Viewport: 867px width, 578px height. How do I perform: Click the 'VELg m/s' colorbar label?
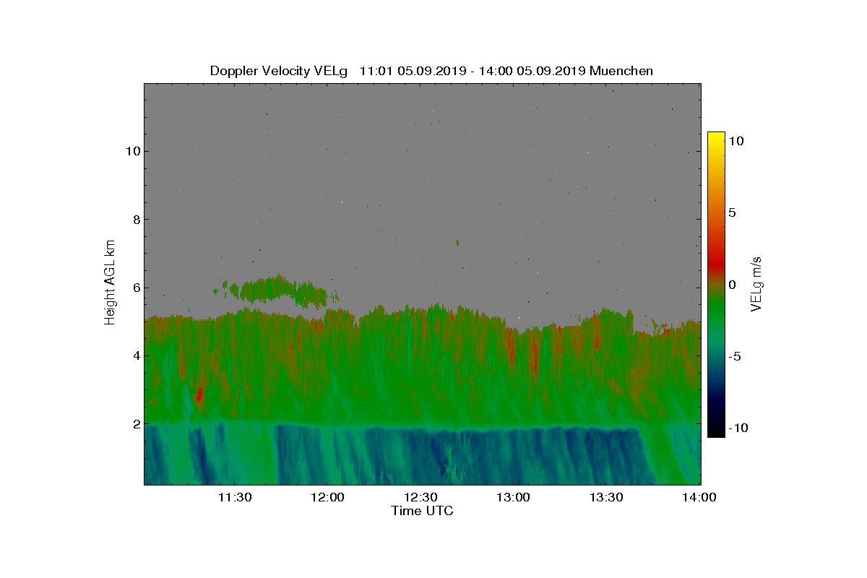[757, 282]
